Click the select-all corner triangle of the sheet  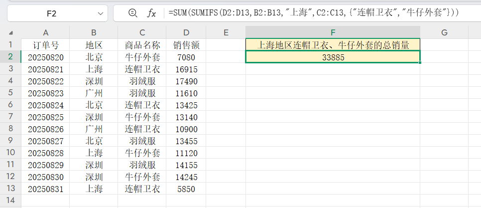10,33
